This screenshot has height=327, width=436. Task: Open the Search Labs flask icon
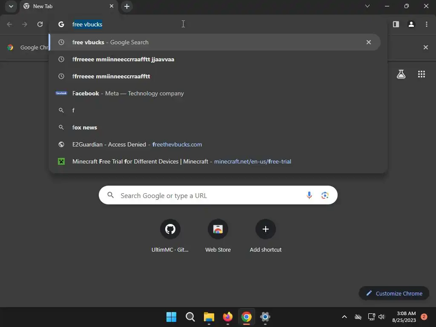tap(401, 74)
